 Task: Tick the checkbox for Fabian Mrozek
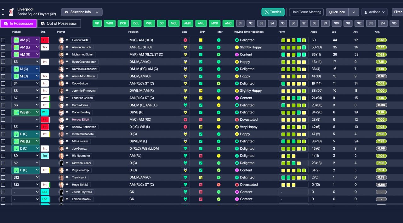(3, 199)
